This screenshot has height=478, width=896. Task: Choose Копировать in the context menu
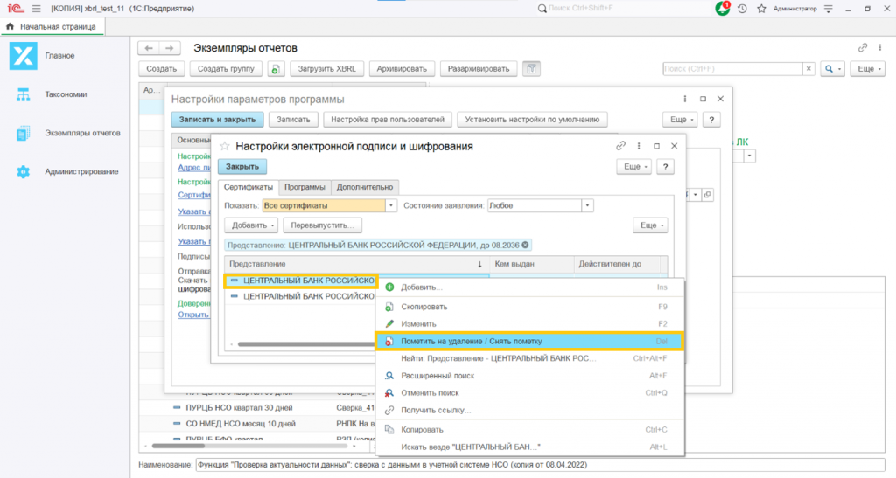click(x=529, y=430)
